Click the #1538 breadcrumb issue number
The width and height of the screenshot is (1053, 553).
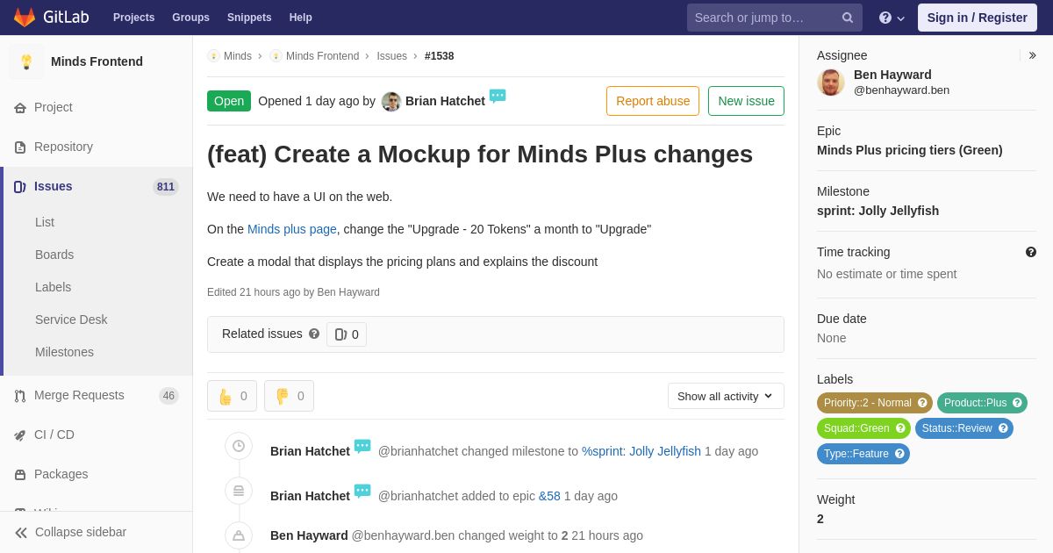coord(440,56)
